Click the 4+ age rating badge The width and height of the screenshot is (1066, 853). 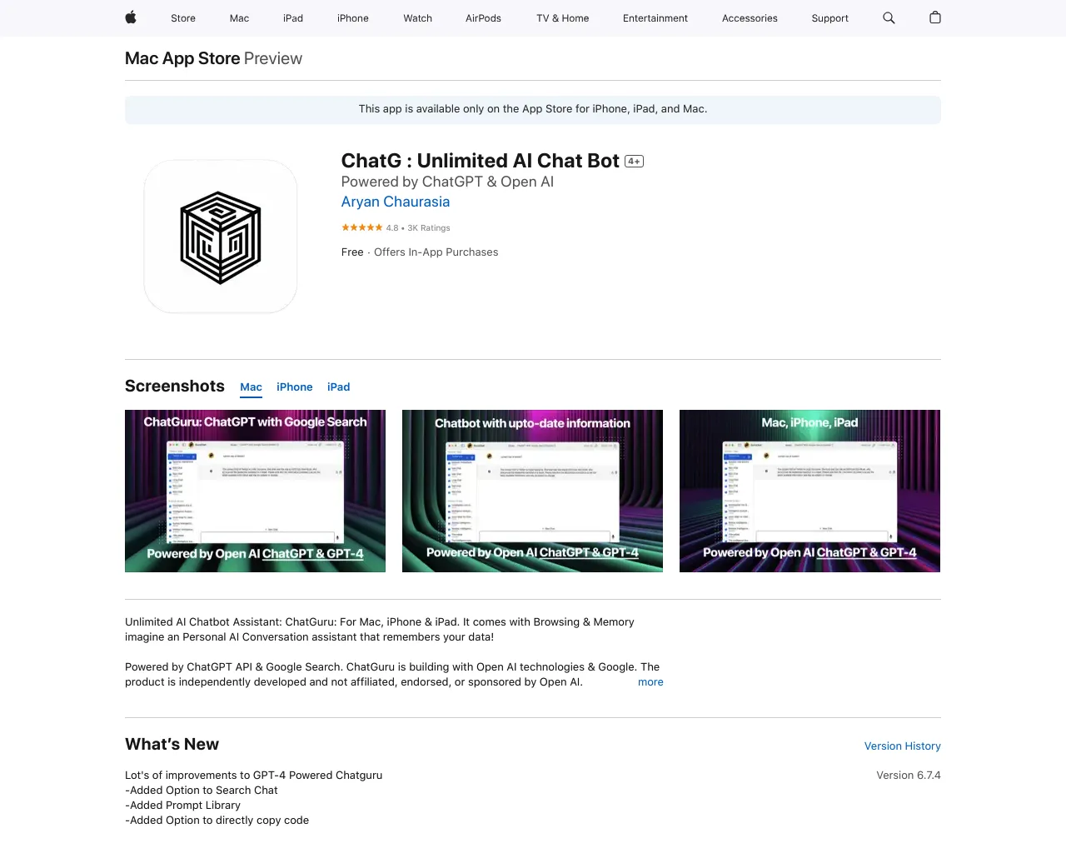click(634, 161)
